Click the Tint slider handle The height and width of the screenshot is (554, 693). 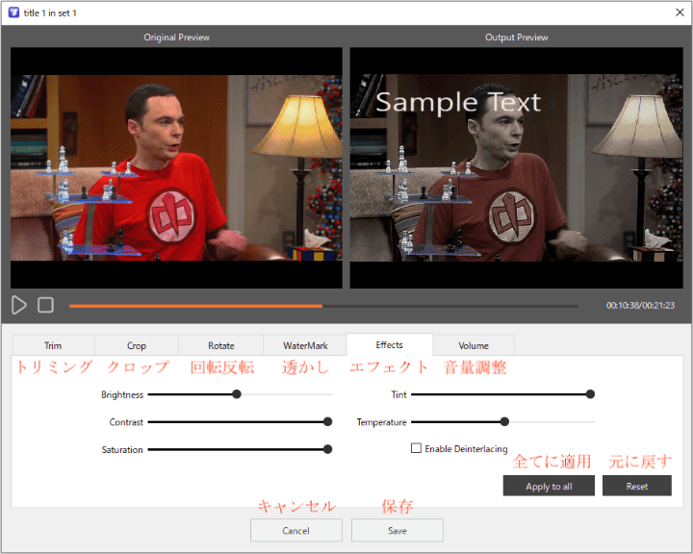point(590,394)
